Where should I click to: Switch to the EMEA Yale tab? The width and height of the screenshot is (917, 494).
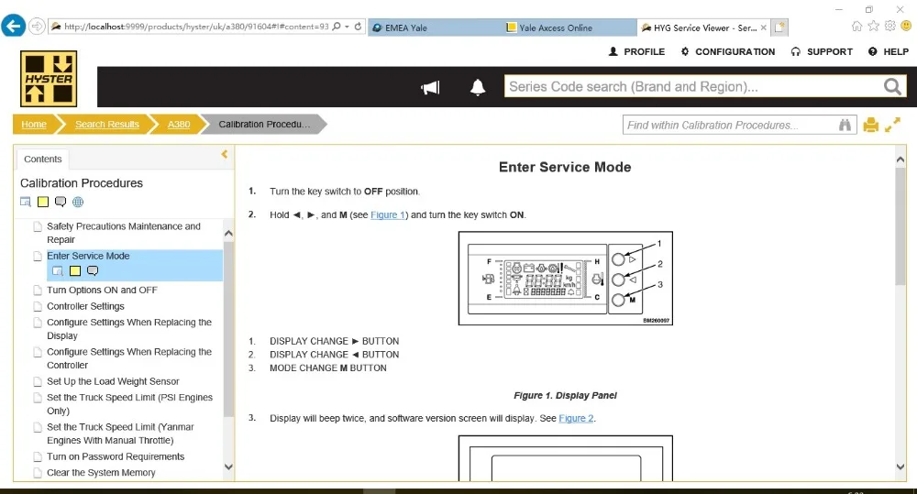point(436,27)
